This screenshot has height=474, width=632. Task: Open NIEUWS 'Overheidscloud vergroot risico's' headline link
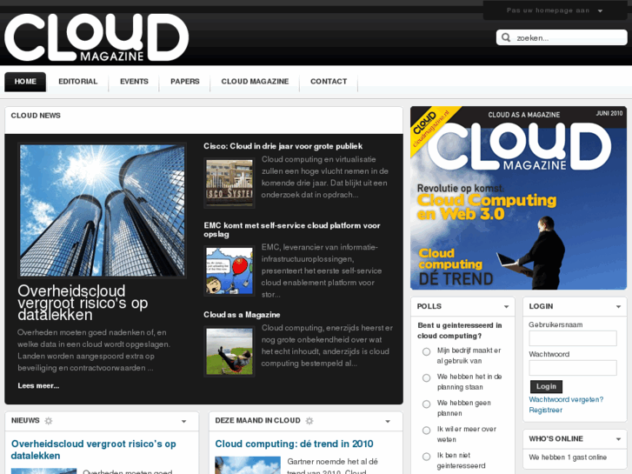[x=94, y=450]
